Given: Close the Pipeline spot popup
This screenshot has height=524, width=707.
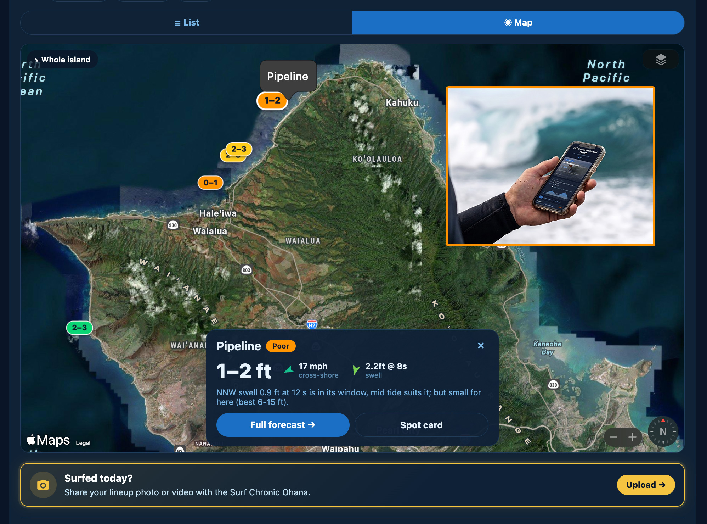Looking at the screenshot, I should tap(481, 345).
